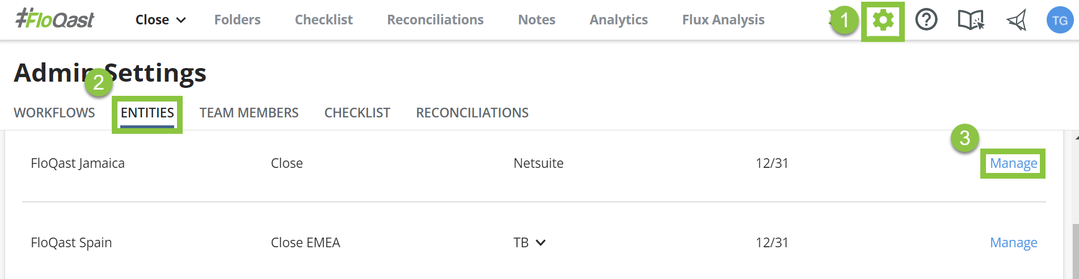Open Flux Analysis page
This screenshot has width=1079, height=279.
click(723, 20)
